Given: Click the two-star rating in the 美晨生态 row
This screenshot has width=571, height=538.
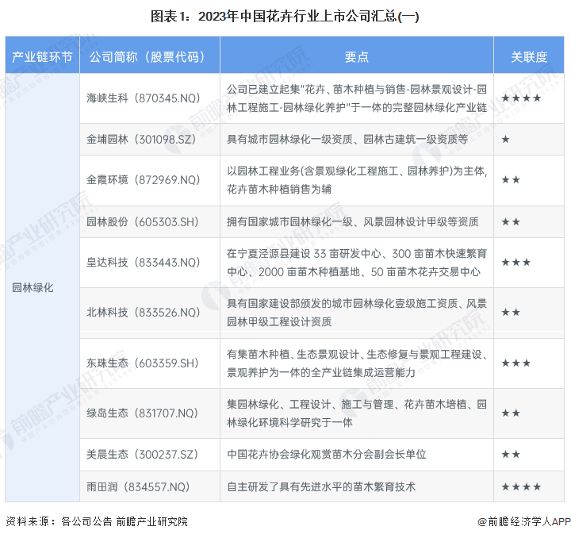Looking at the screenshot, I should 511,454.
